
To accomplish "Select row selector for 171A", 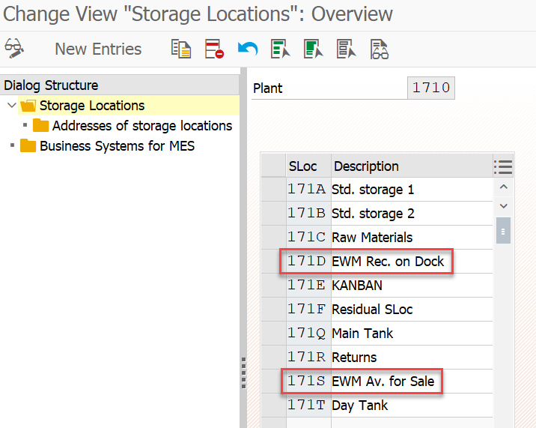I will tap(274, 190).
